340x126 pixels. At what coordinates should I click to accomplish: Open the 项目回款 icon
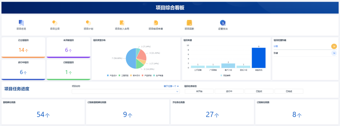(x=189, y=23)
